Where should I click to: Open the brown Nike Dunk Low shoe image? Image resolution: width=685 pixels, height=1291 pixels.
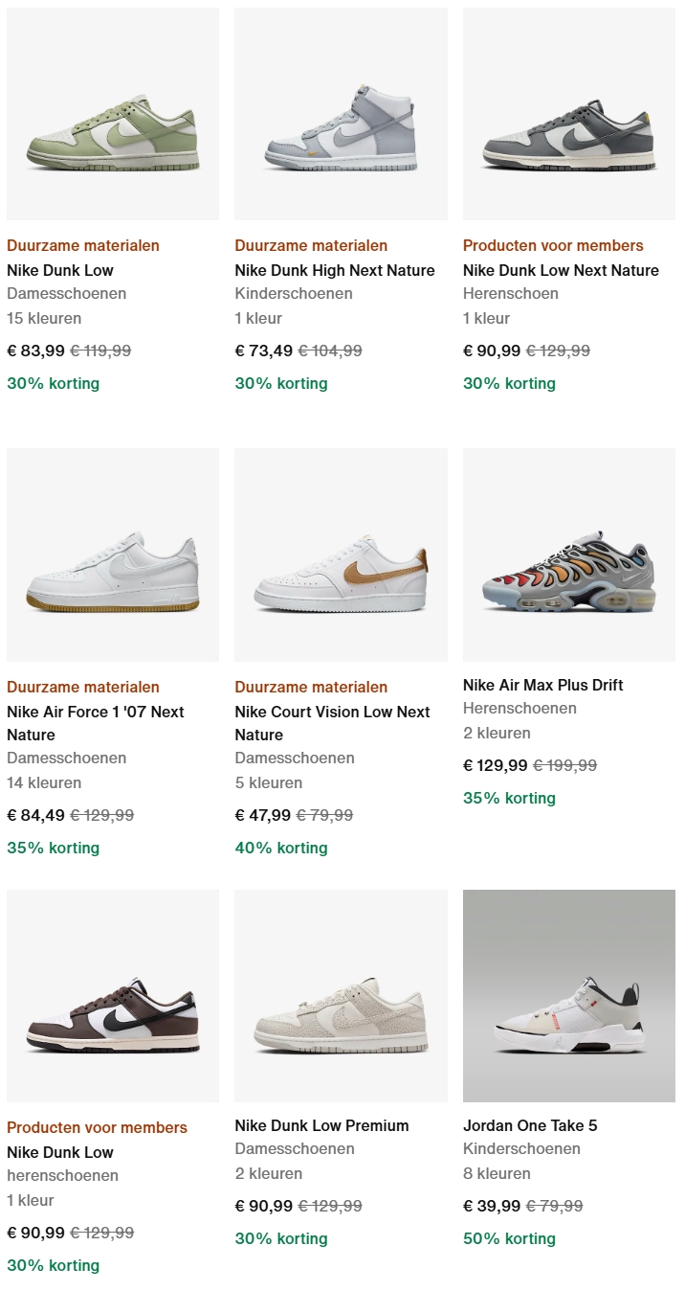coord(113,996)
